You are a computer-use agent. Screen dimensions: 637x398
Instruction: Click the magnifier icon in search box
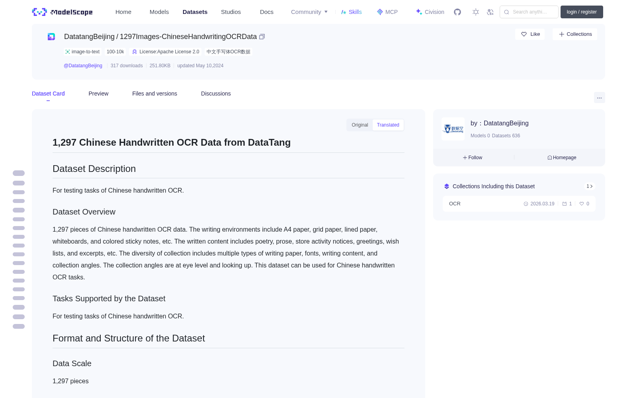(x=507, y=12)
